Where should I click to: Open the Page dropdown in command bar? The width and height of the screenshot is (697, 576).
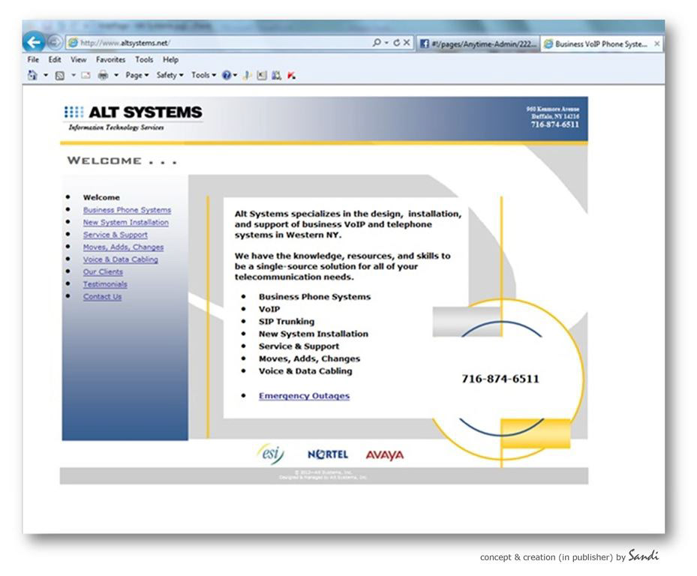coord(137,75)
